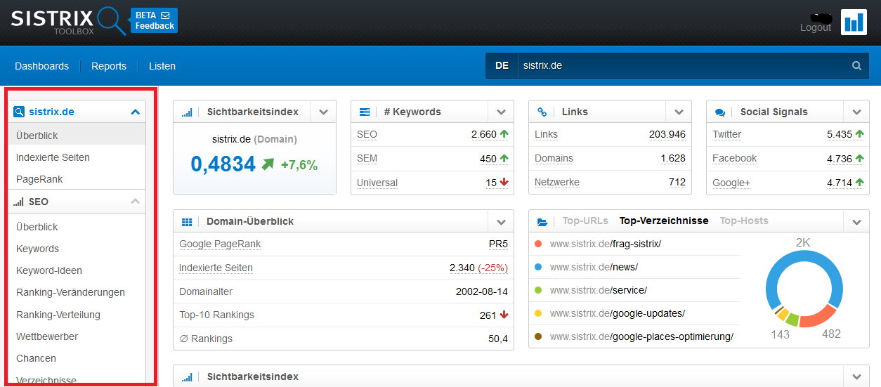Switch to the Top-Hosts tab
This screenshot has width=881, height=387.
click(744, 221)
